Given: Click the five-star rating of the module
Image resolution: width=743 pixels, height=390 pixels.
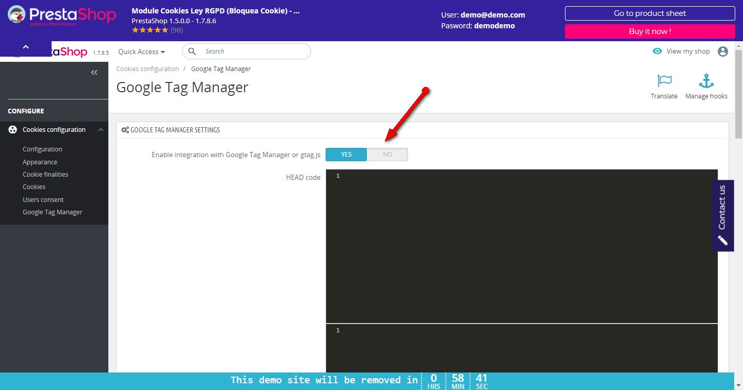Looking at the screenshot, I should click(150, 30).
